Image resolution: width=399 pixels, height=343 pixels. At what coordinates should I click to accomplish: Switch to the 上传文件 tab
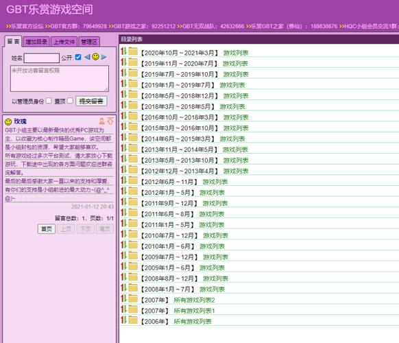(64, 42)
